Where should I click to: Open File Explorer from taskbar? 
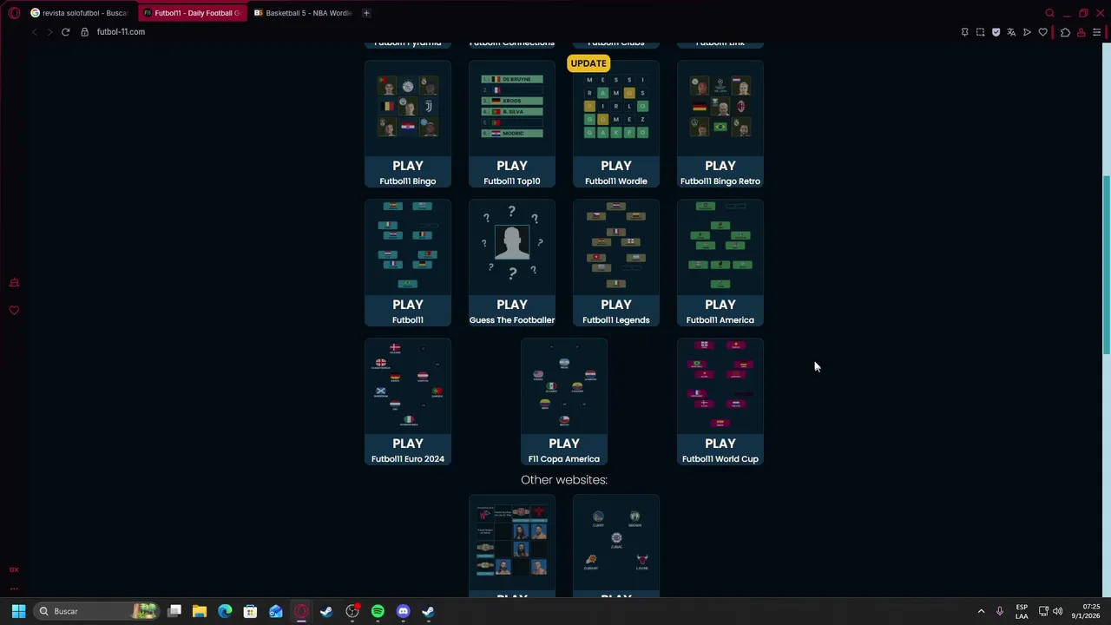click(200, 611)
